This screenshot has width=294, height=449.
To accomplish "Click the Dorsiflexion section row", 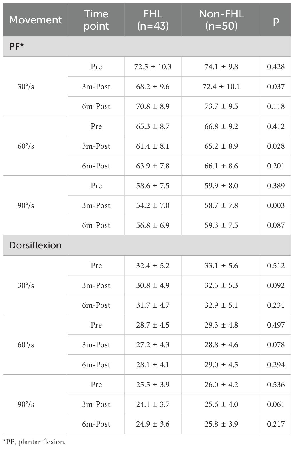I will pos(147,245).
